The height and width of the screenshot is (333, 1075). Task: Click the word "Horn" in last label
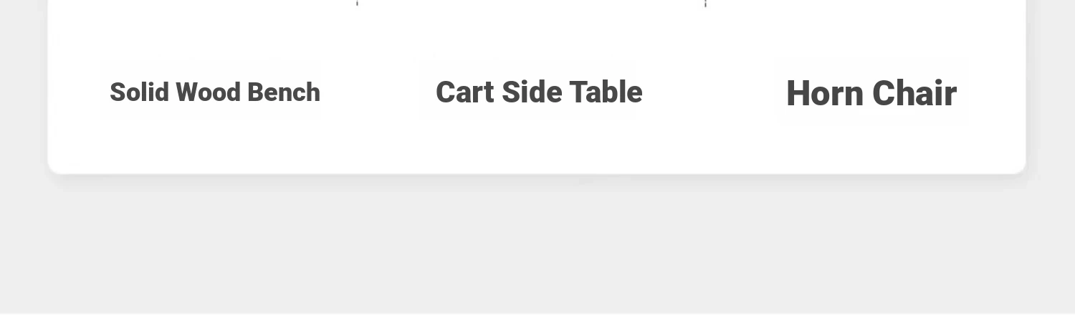click(825, 94)
